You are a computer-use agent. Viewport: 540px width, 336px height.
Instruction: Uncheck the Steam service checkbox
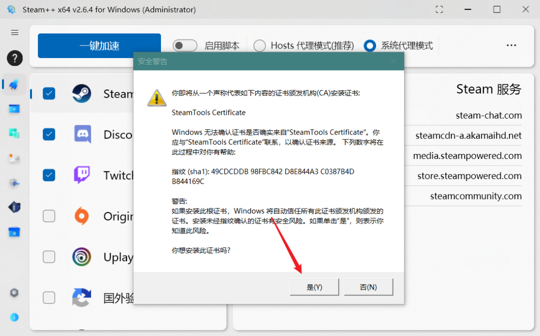49,93
